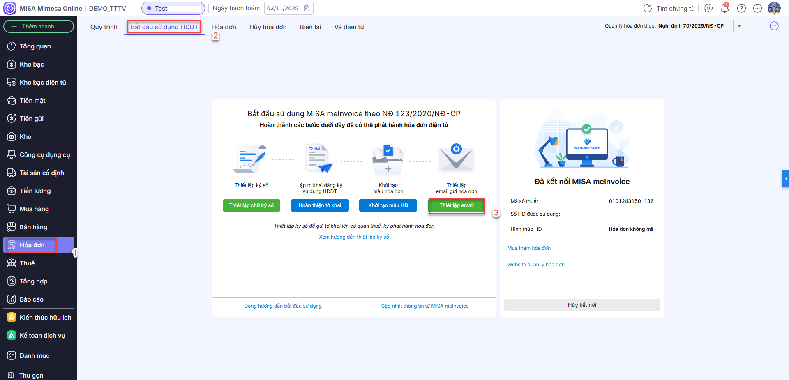This screenshot has width=789, height=380.
Task: Click Đóng hướng dẫn bắt đầu sử dụng
Action: pos(283,306)
